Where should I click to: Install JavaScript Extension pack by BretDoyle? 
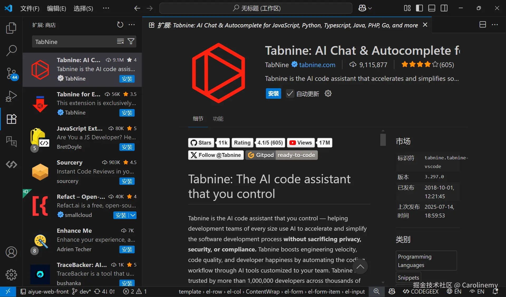pyautogui.click(x=127, y=147)
